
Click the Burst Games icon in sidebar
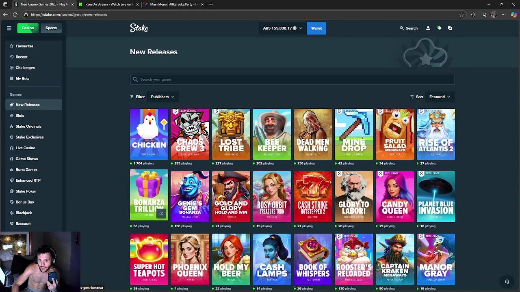coord(12,170)
